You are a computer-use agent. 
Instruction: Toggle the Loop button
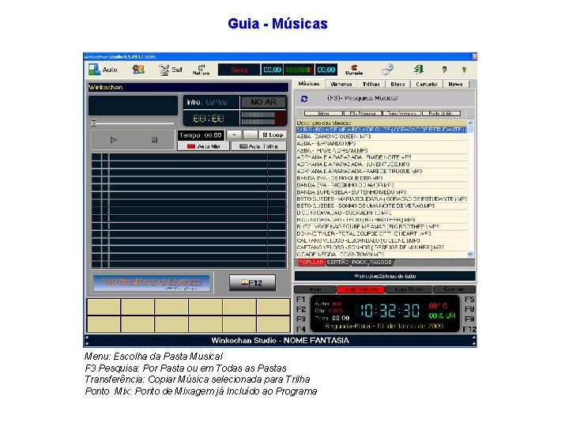point(273,134)
